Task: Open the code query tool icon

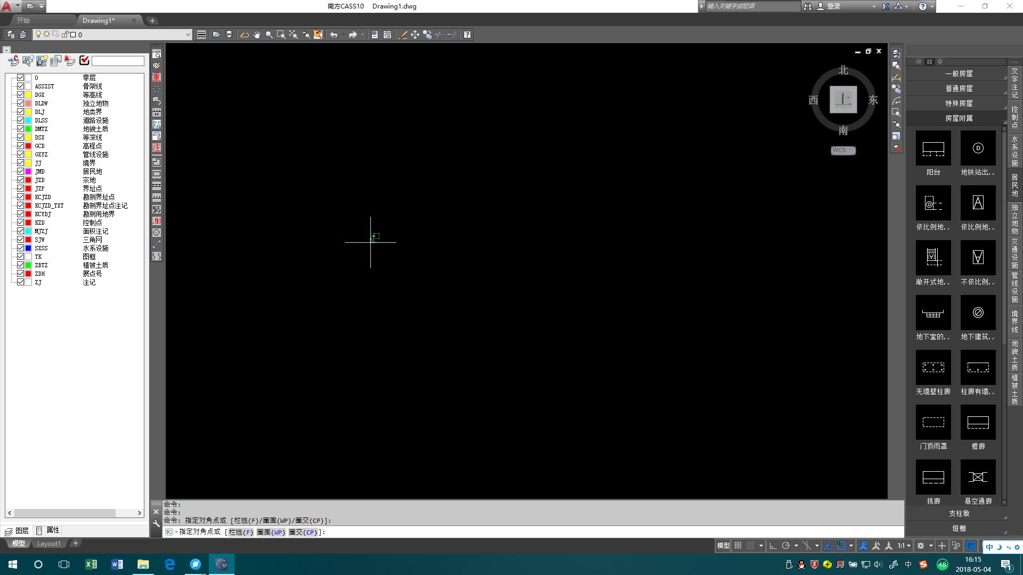Action: 157,54
